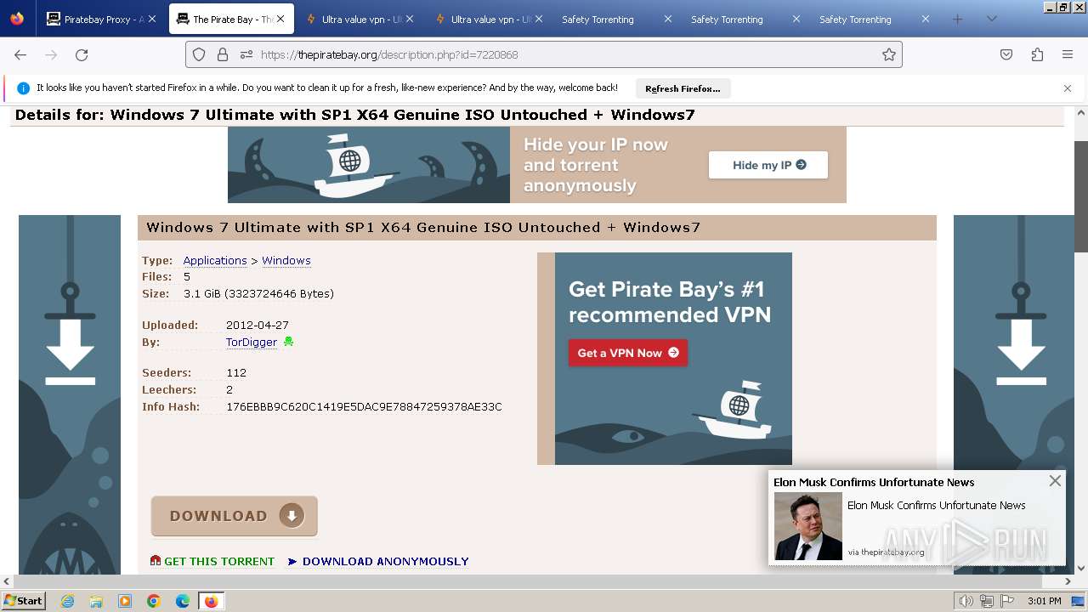Open the volume icon in the system tray
The height and width of the screenshot is (612, 1088).
tap(966, 601)
